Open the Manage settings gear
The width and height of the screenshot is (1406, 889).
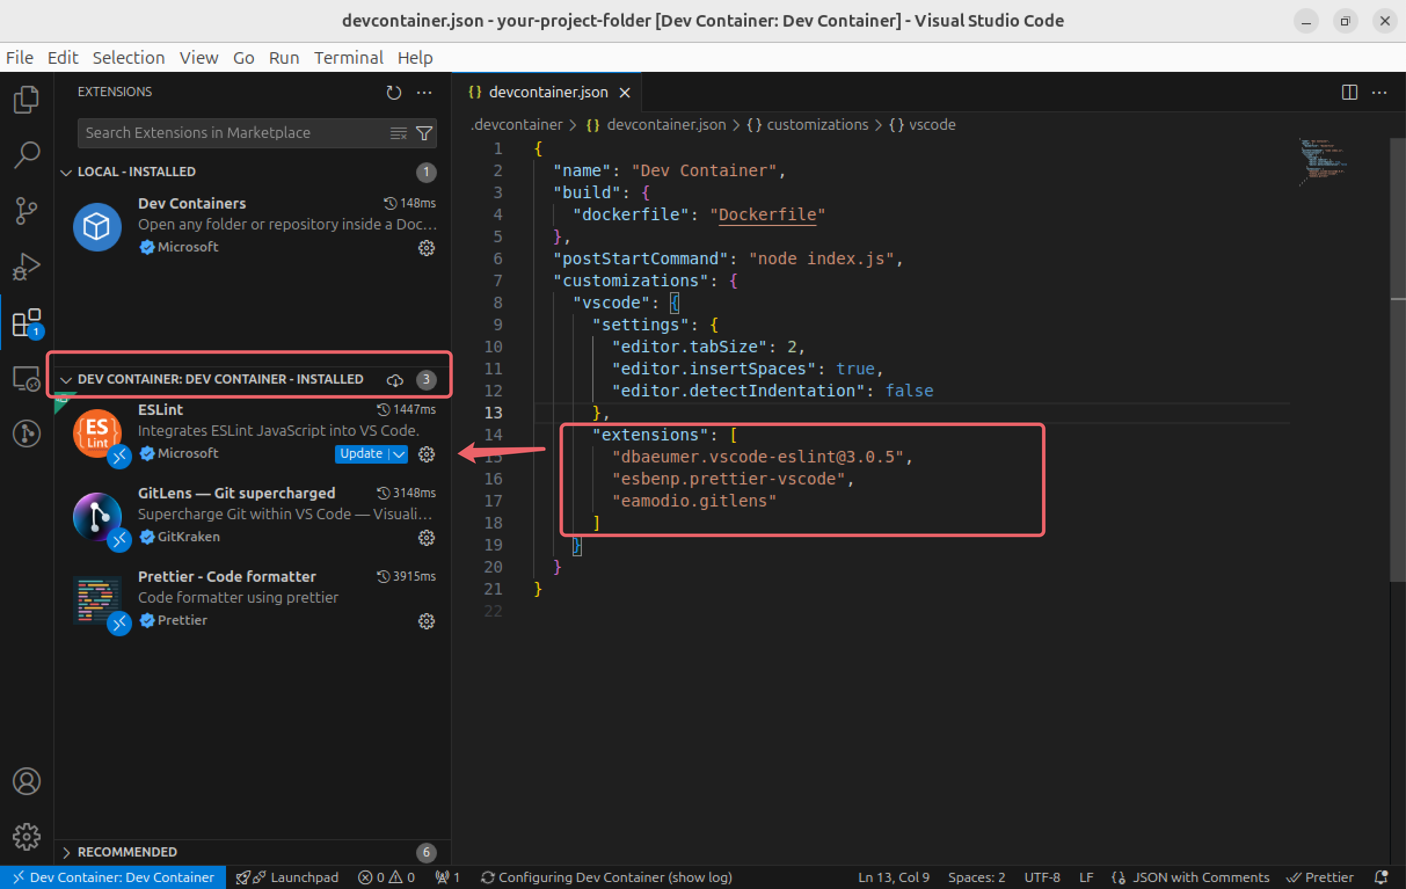pos(26,836)
